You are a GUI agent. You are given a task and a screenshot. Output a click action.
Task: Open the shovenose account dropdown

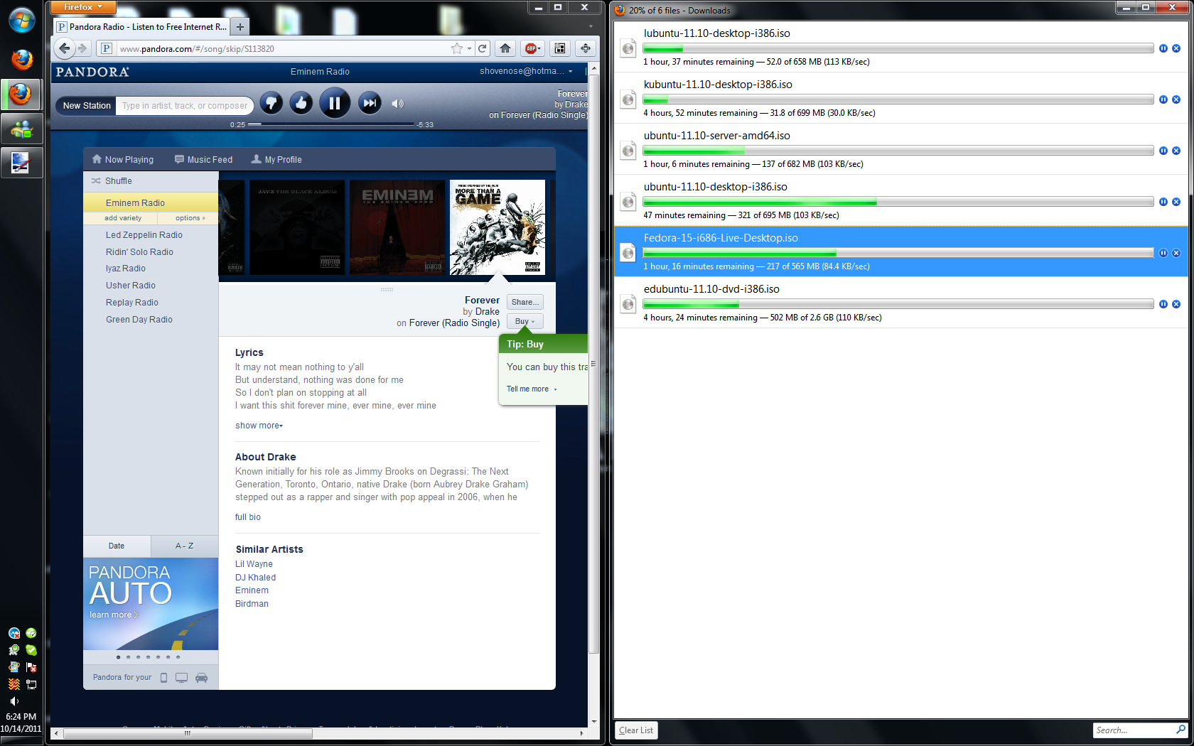526,71
